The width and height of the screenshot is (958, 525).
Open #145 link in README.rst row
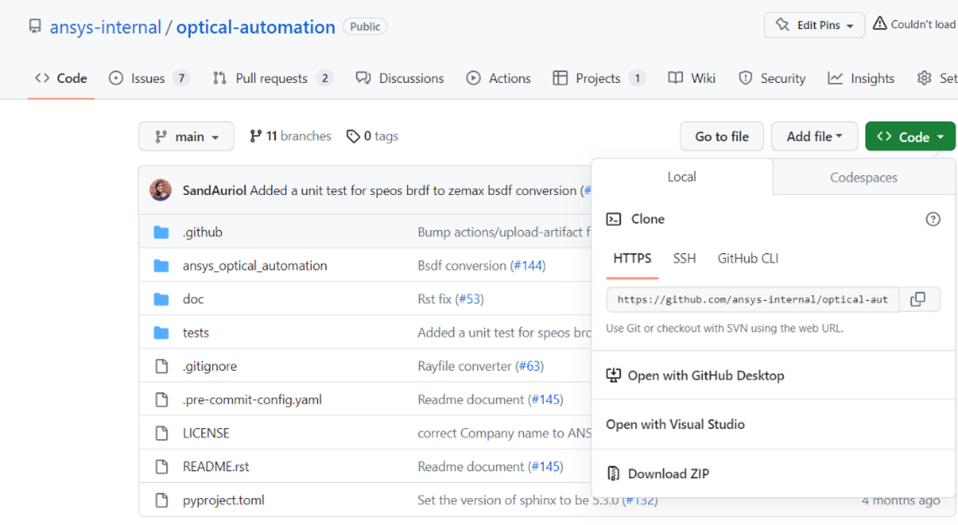546,466
